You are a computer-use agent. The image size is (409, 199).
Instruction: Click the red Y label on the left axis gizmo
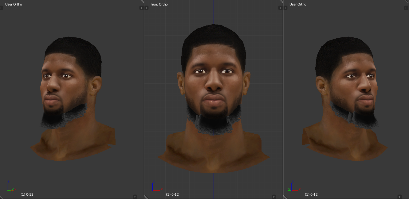[13, 189]
